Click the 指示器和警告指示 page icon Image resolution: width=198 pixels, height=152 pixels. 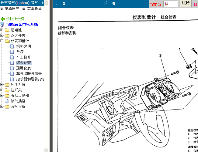click(x=12, y=79)
